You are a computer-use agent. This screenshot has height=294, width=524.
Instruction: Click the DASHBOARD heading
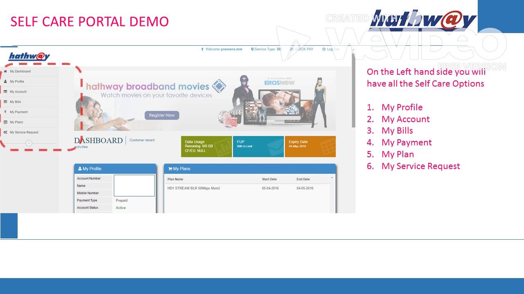(x=98, y=140)
